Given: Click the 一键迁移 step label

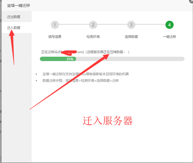Looking at the screenshot, I should (170, 37).
